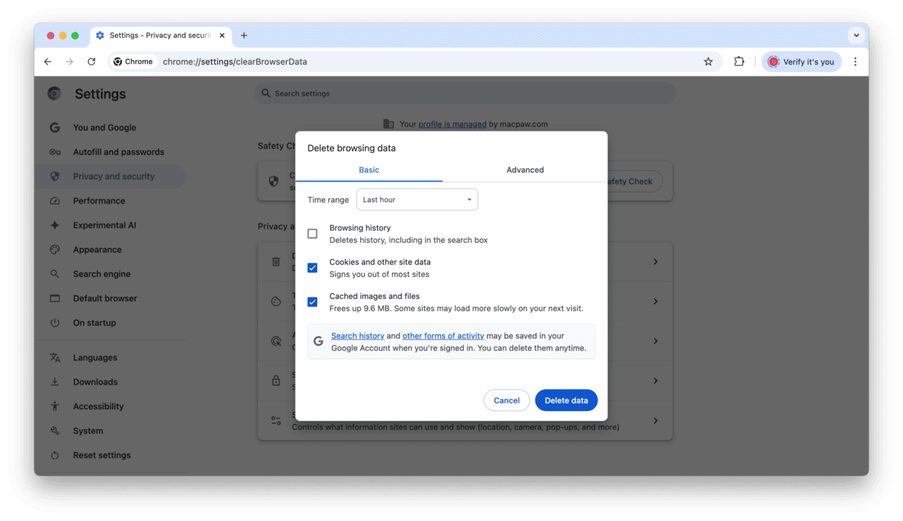The width and height of the screenshot is (903, 521).
Task: Open the profile is managed link
Action: coord(452,124)
